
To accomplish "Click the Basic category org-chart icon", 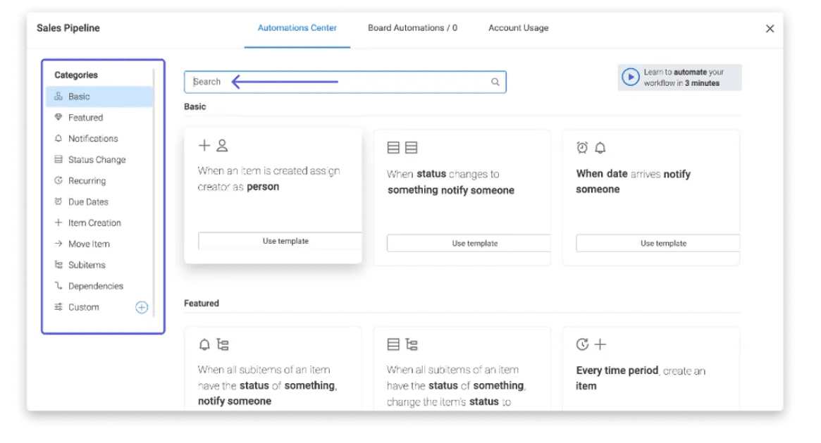I will 58,96.
